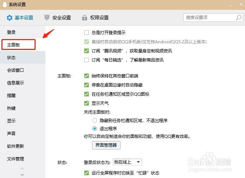Minimize the 系统设置 window
Screen dimensions: 245x178
[231, 5]
